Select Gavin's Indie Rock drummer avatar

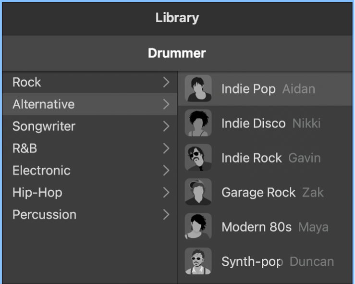pyautogui.click(x=198, y=158)
